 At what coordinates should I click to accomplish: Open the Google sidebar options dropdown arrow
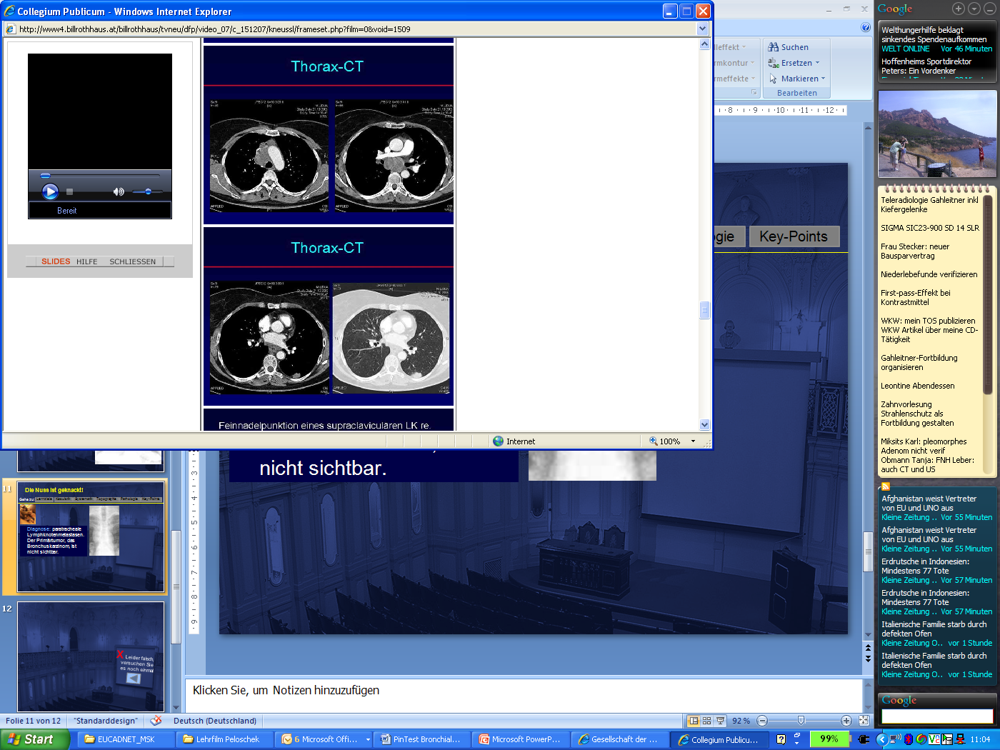974,9
